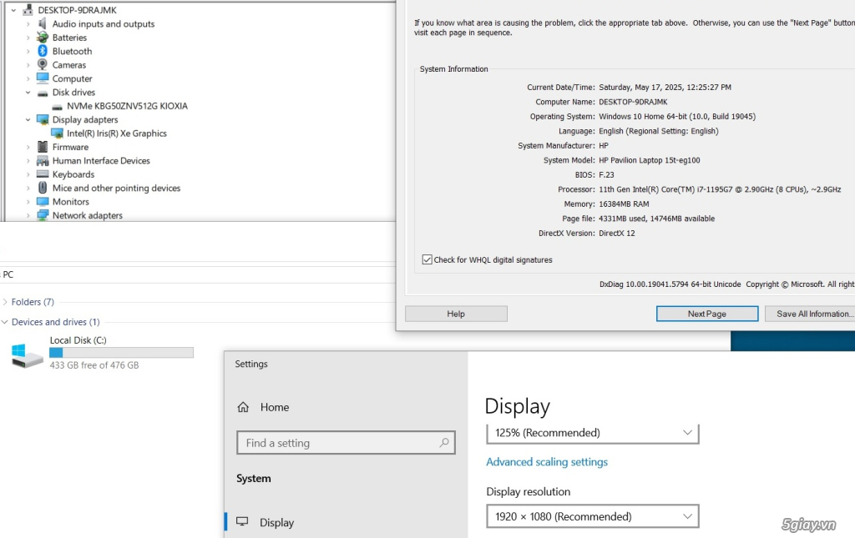Click Operating System value Windows 10 Home 64-bit

pyautogui.click(x=677, y=117)
